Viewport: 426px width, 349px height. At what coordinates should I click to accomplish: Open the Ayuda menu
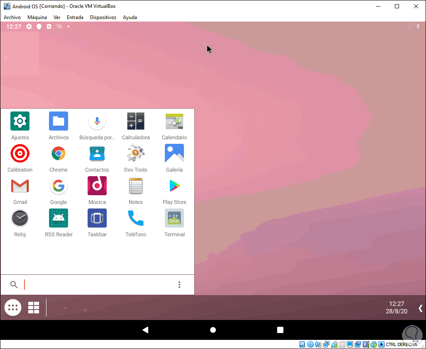pos(130,17)
